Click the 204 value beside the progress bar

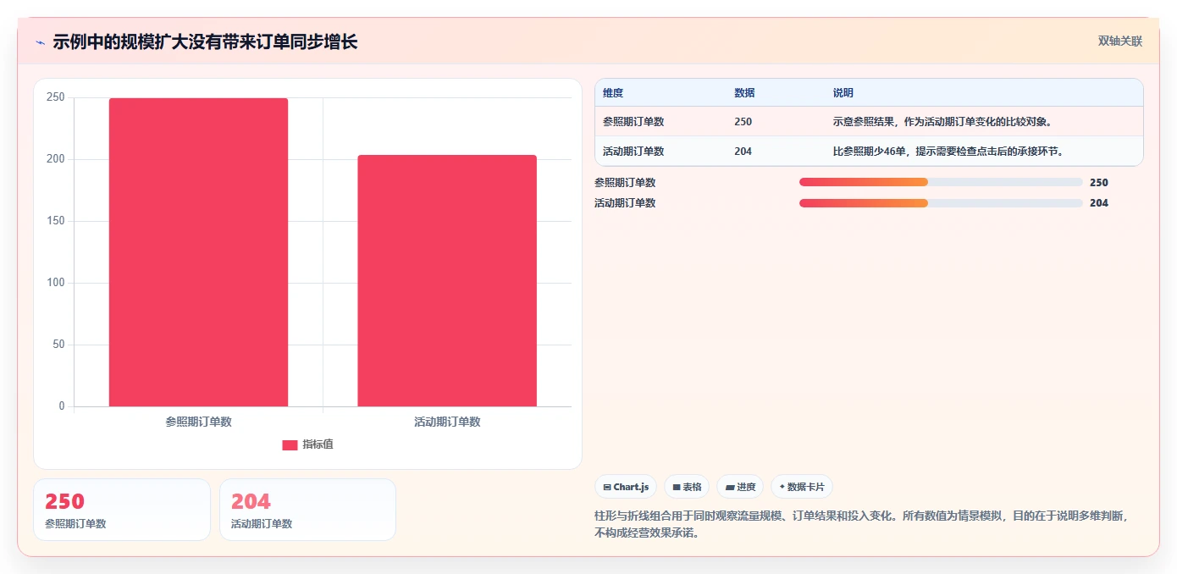click(x=1098, y=202)
